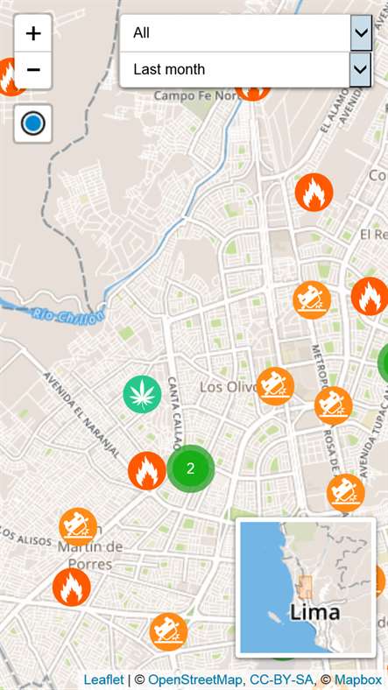Select the fire marker beside the cluster
The height and width of the screenshot is (690, 388).
point(147,470)
